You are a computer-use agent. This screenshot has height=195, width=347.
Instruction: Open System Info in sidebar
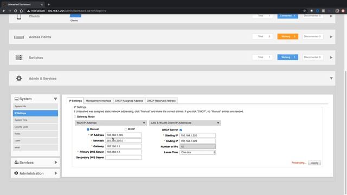click(x=35, y=106)
